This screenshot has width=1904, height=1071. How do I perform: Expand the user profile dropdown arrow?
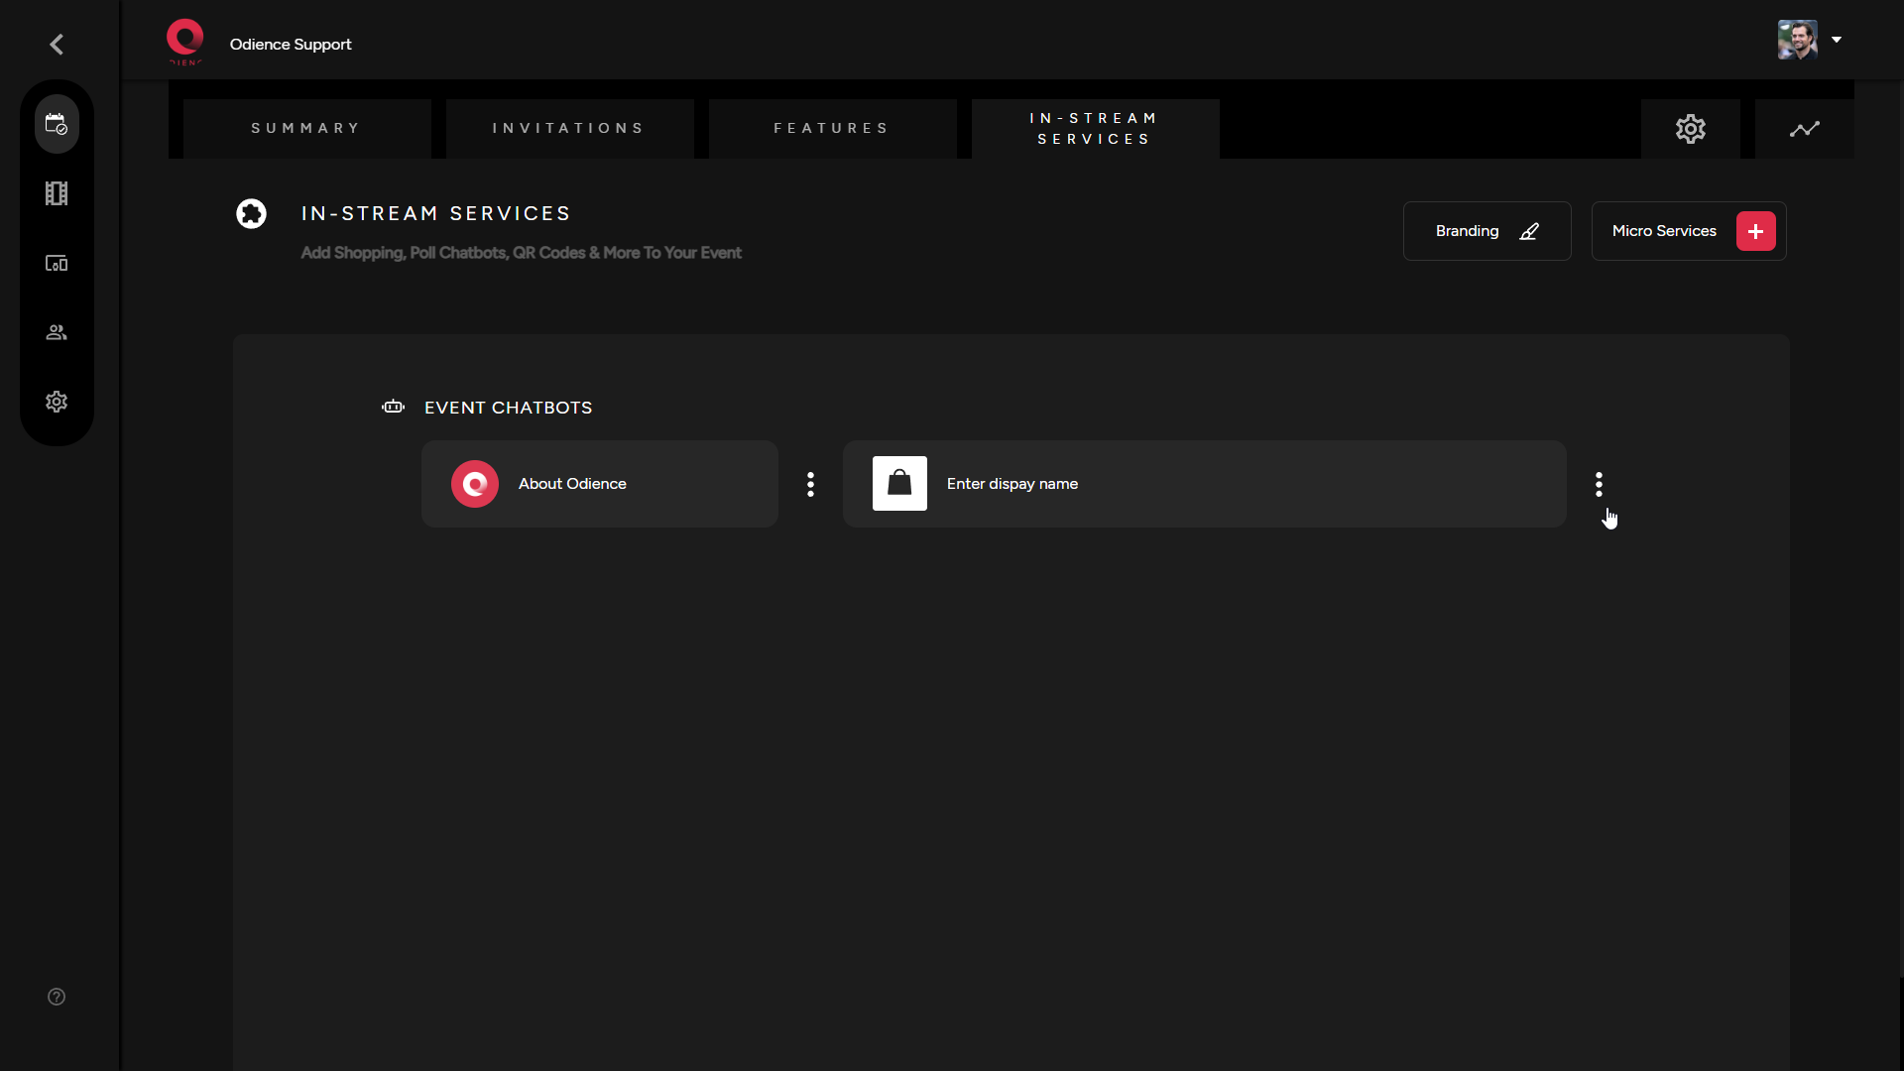[1837, 40]
